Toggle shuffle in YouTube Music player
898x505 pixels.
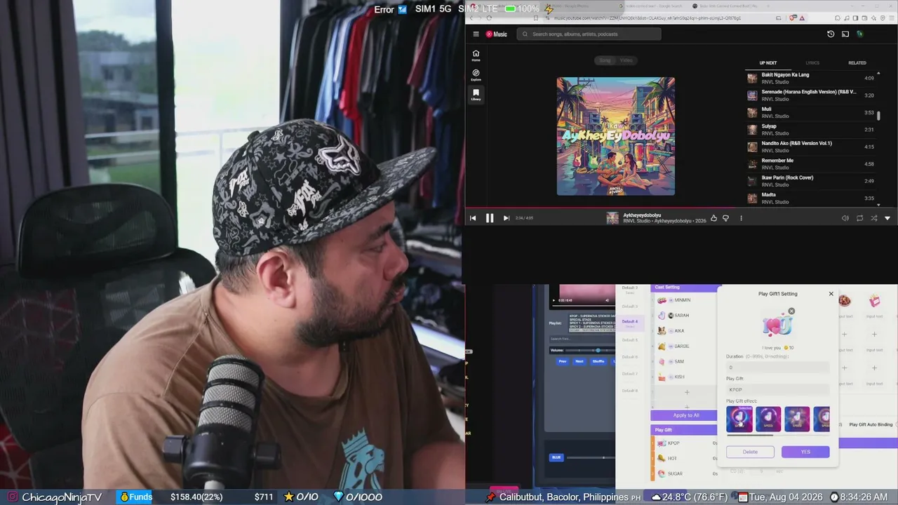[873, 218]
